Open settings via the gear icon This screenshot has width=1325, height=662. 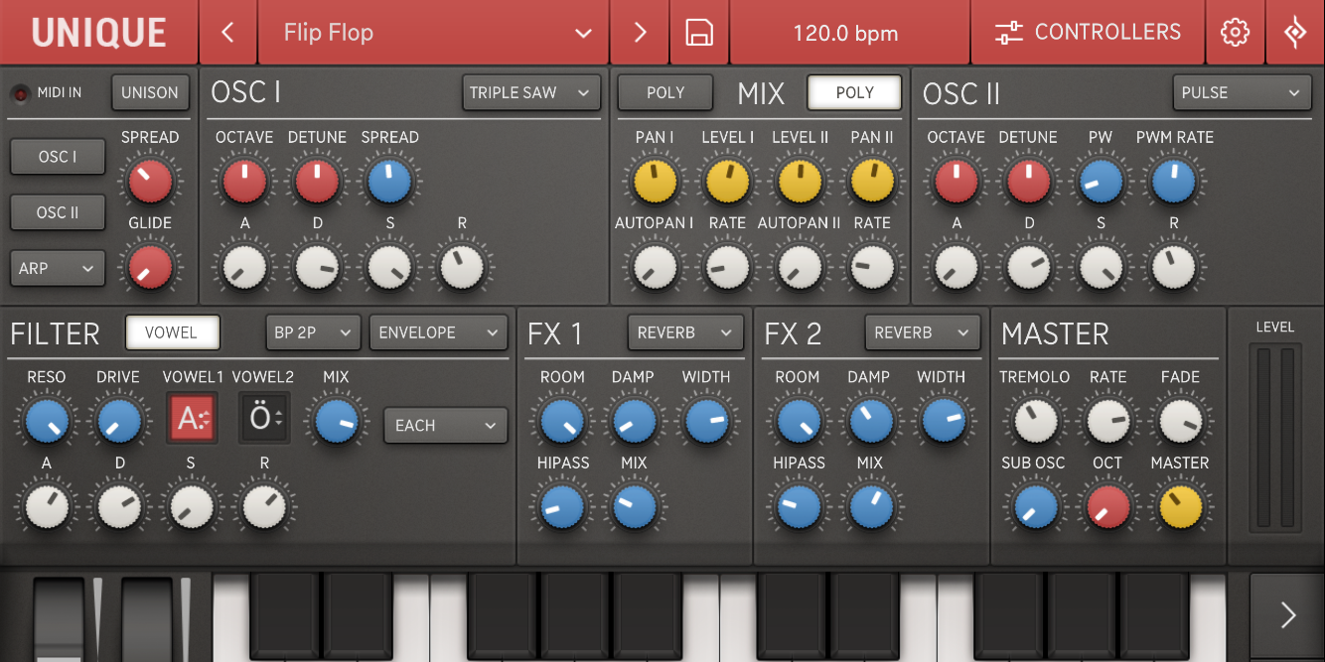(1235, 33)
